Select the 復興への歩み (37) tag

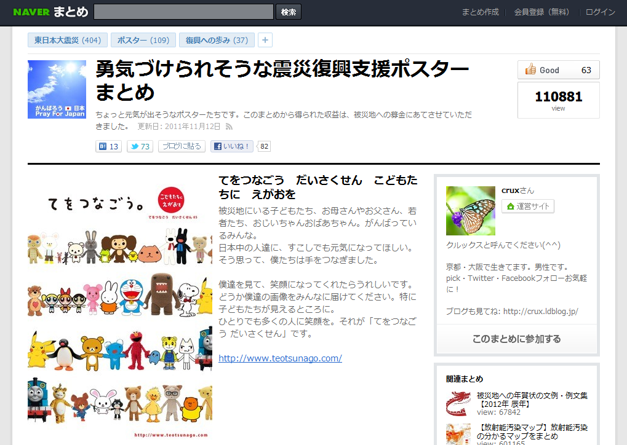(x=217, y=40)
